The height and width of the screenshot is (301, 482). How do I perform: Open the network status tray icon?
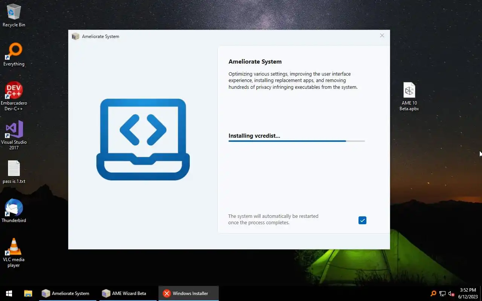click(442, 293)
